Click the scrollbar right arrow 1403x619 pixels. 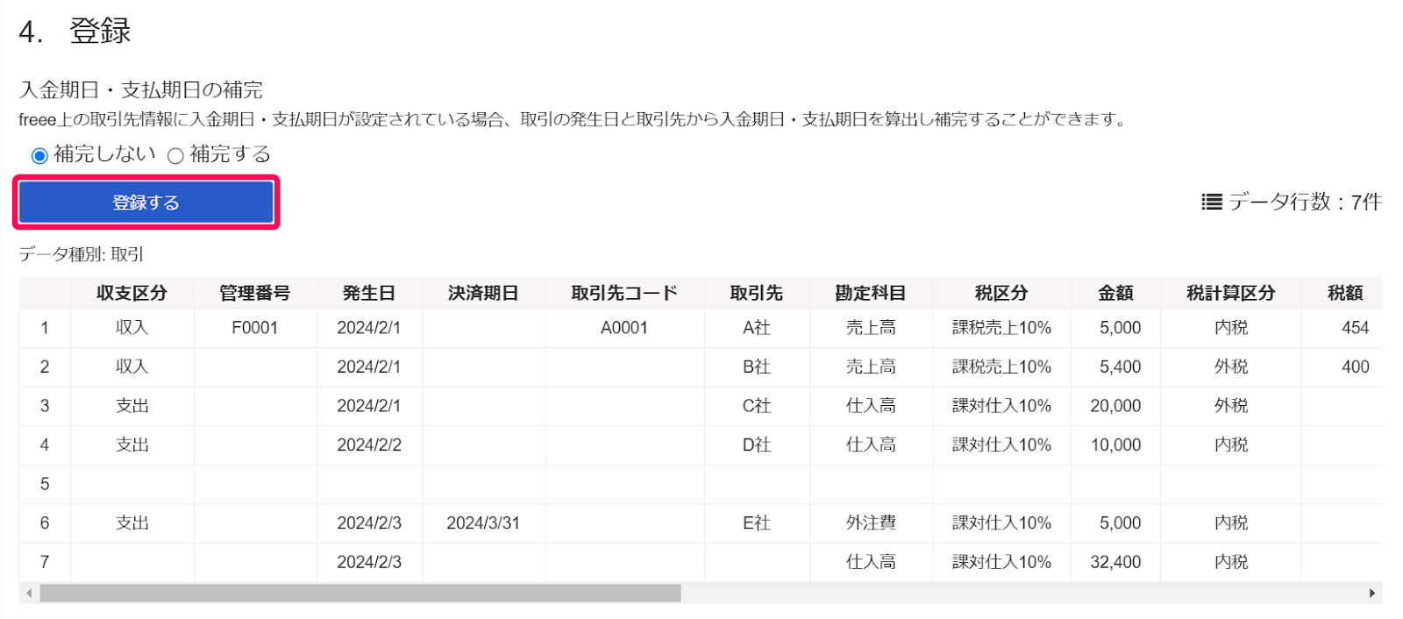pos(1372,594)
